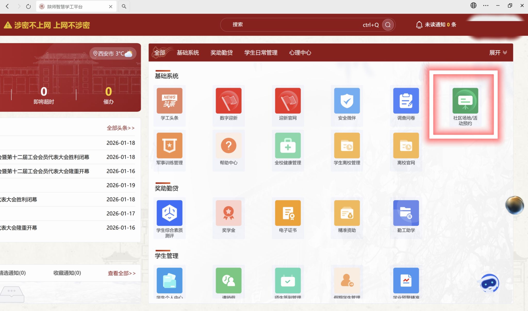Click the 查看全部>> notifications link
Screen dimensions: 528x311
121,273
